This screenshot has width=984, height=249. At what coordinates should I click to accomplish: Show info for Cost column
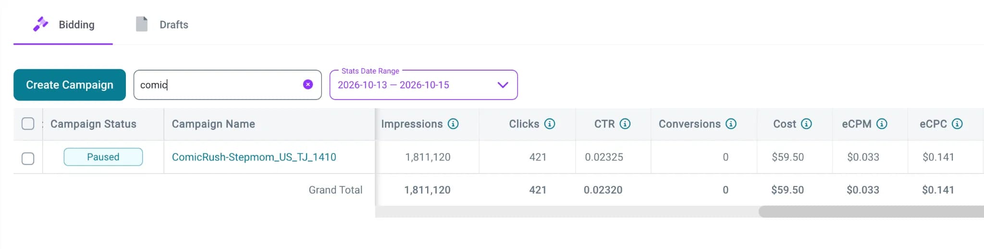(x=806, y=124)
